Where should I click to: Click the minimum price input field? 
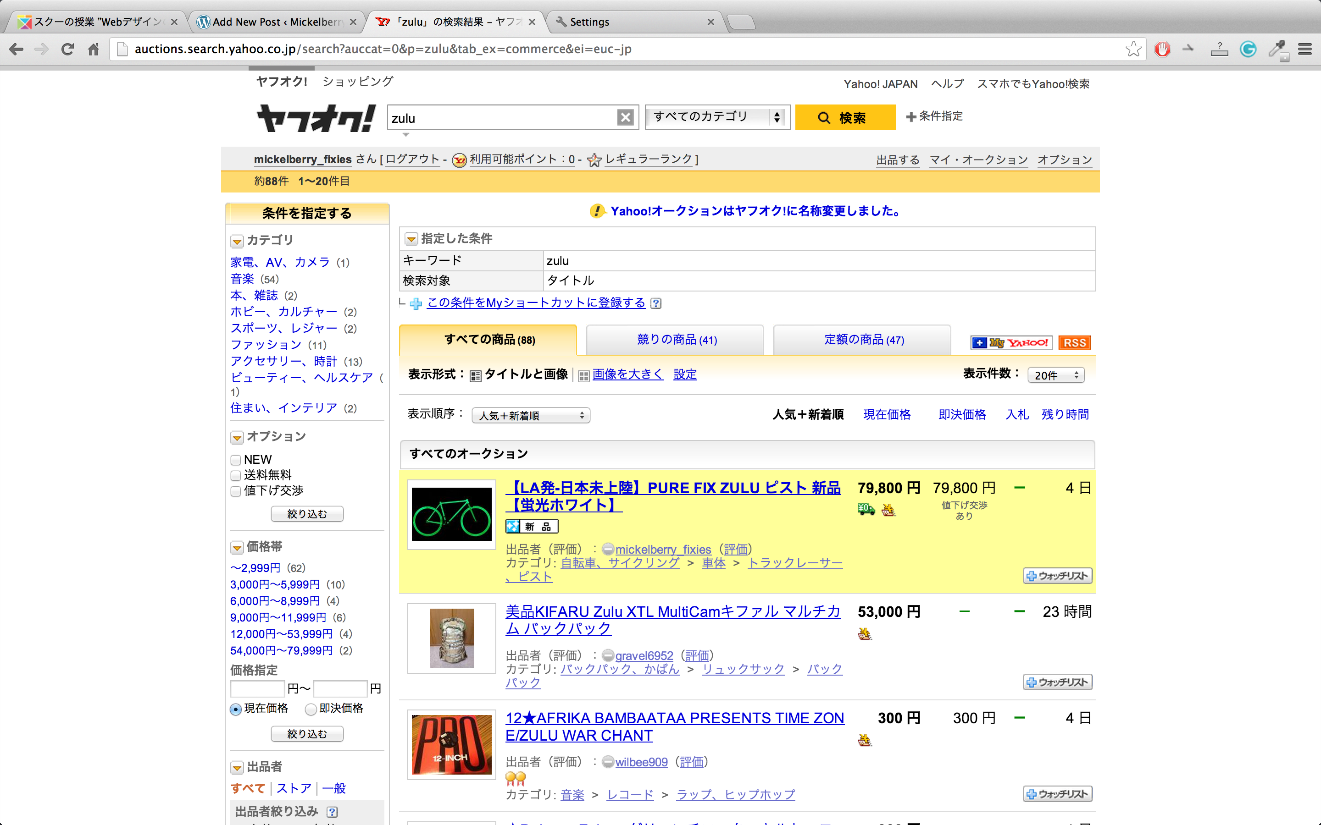pyautogui.click(x=257, y=688)
